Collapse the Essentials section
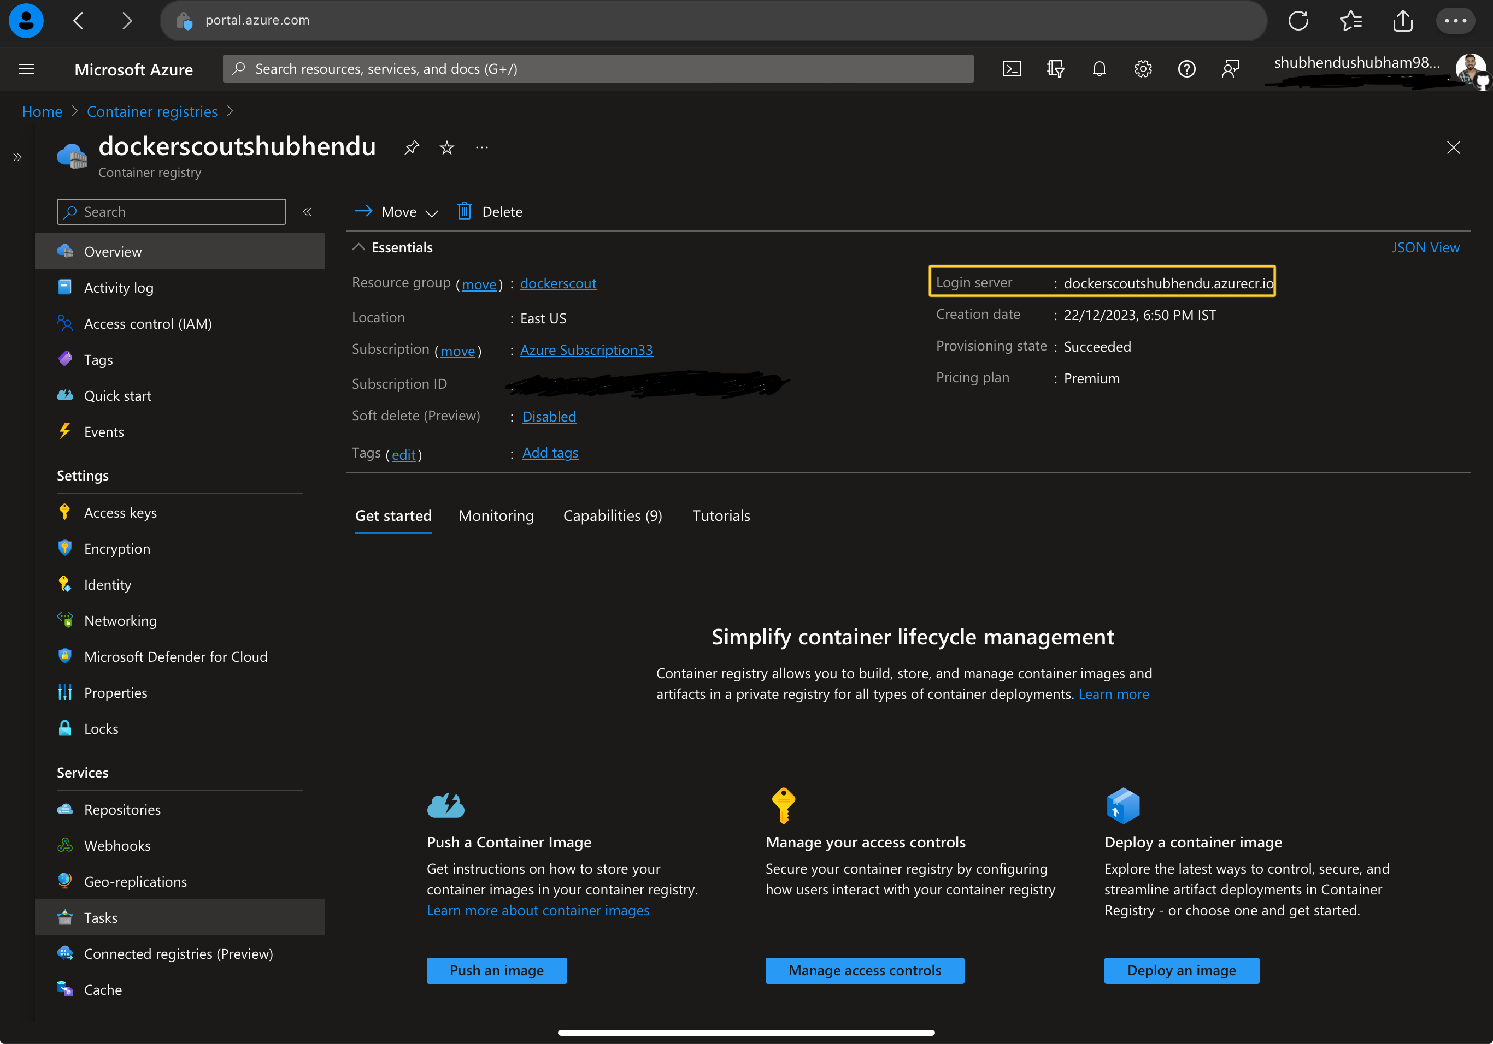The image size is (1493, 1044). pos(358,247)
